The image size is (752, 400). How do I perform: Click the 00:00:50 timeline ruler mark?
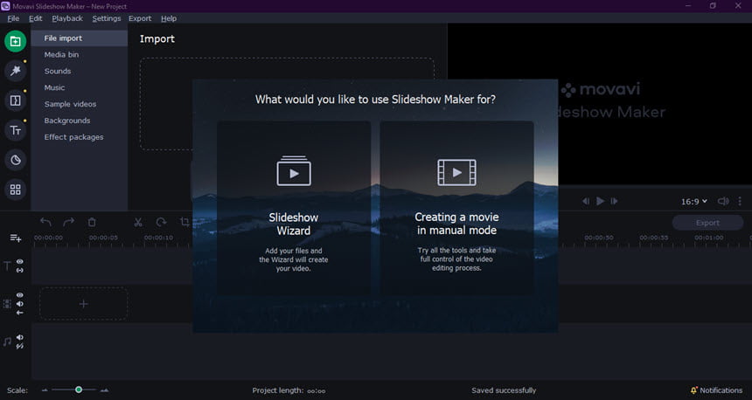coord(598,238)
